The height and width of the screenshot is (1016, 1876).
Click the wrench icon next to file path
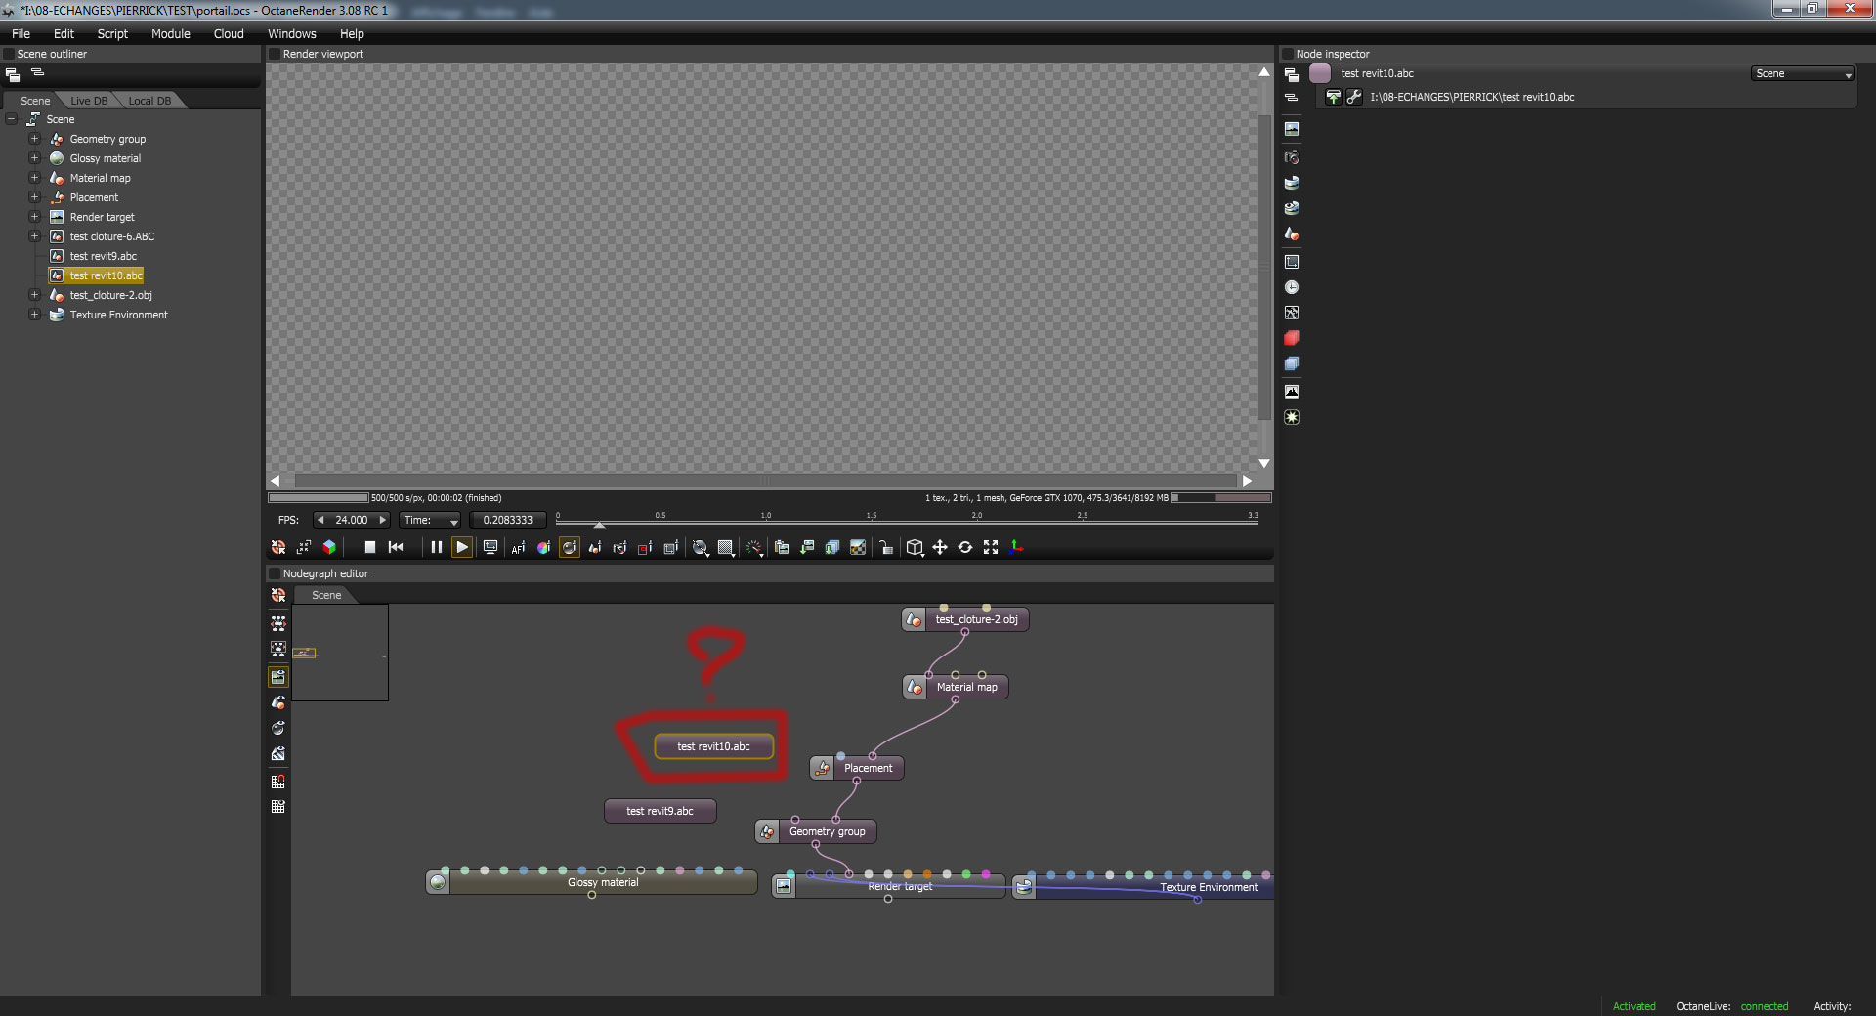pyautogui.click(x=1354, y=97)
